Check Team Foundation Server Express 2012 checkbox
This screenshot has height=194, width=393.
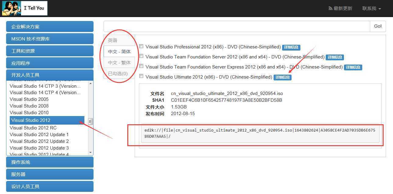coord(141,66)
